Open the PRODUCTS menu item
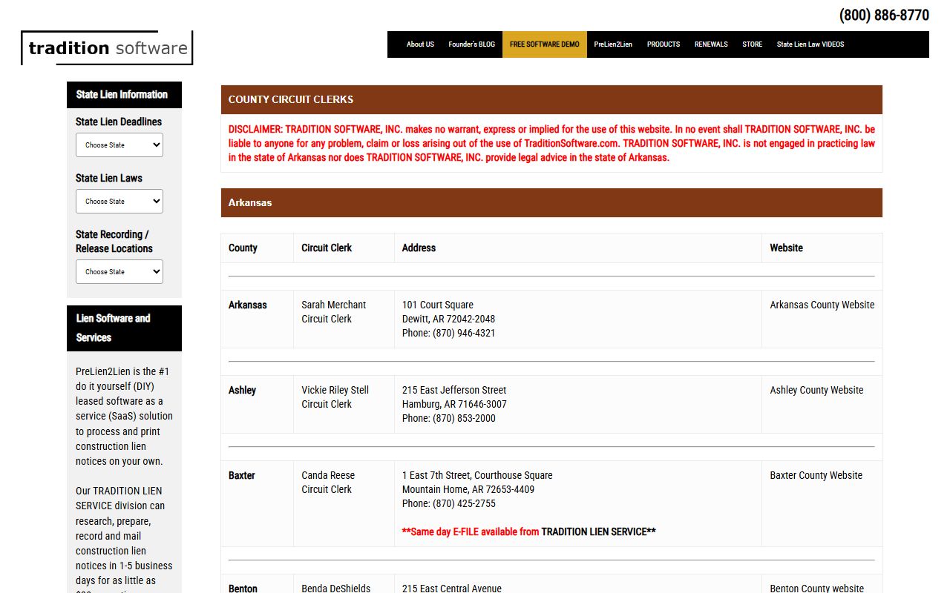Screen dimensions: 950x593 point(663,44)
